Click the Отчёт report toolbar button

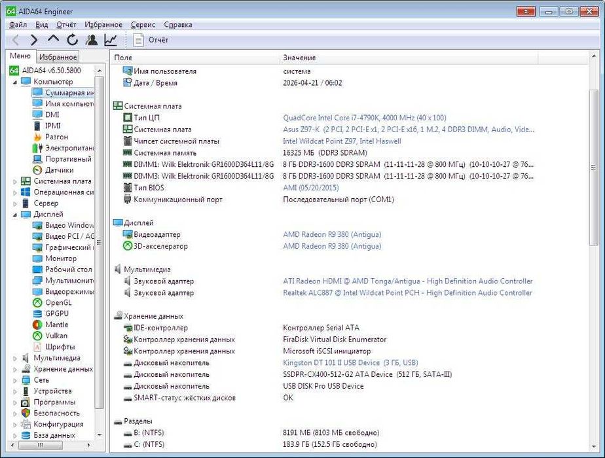pos(151,40)
